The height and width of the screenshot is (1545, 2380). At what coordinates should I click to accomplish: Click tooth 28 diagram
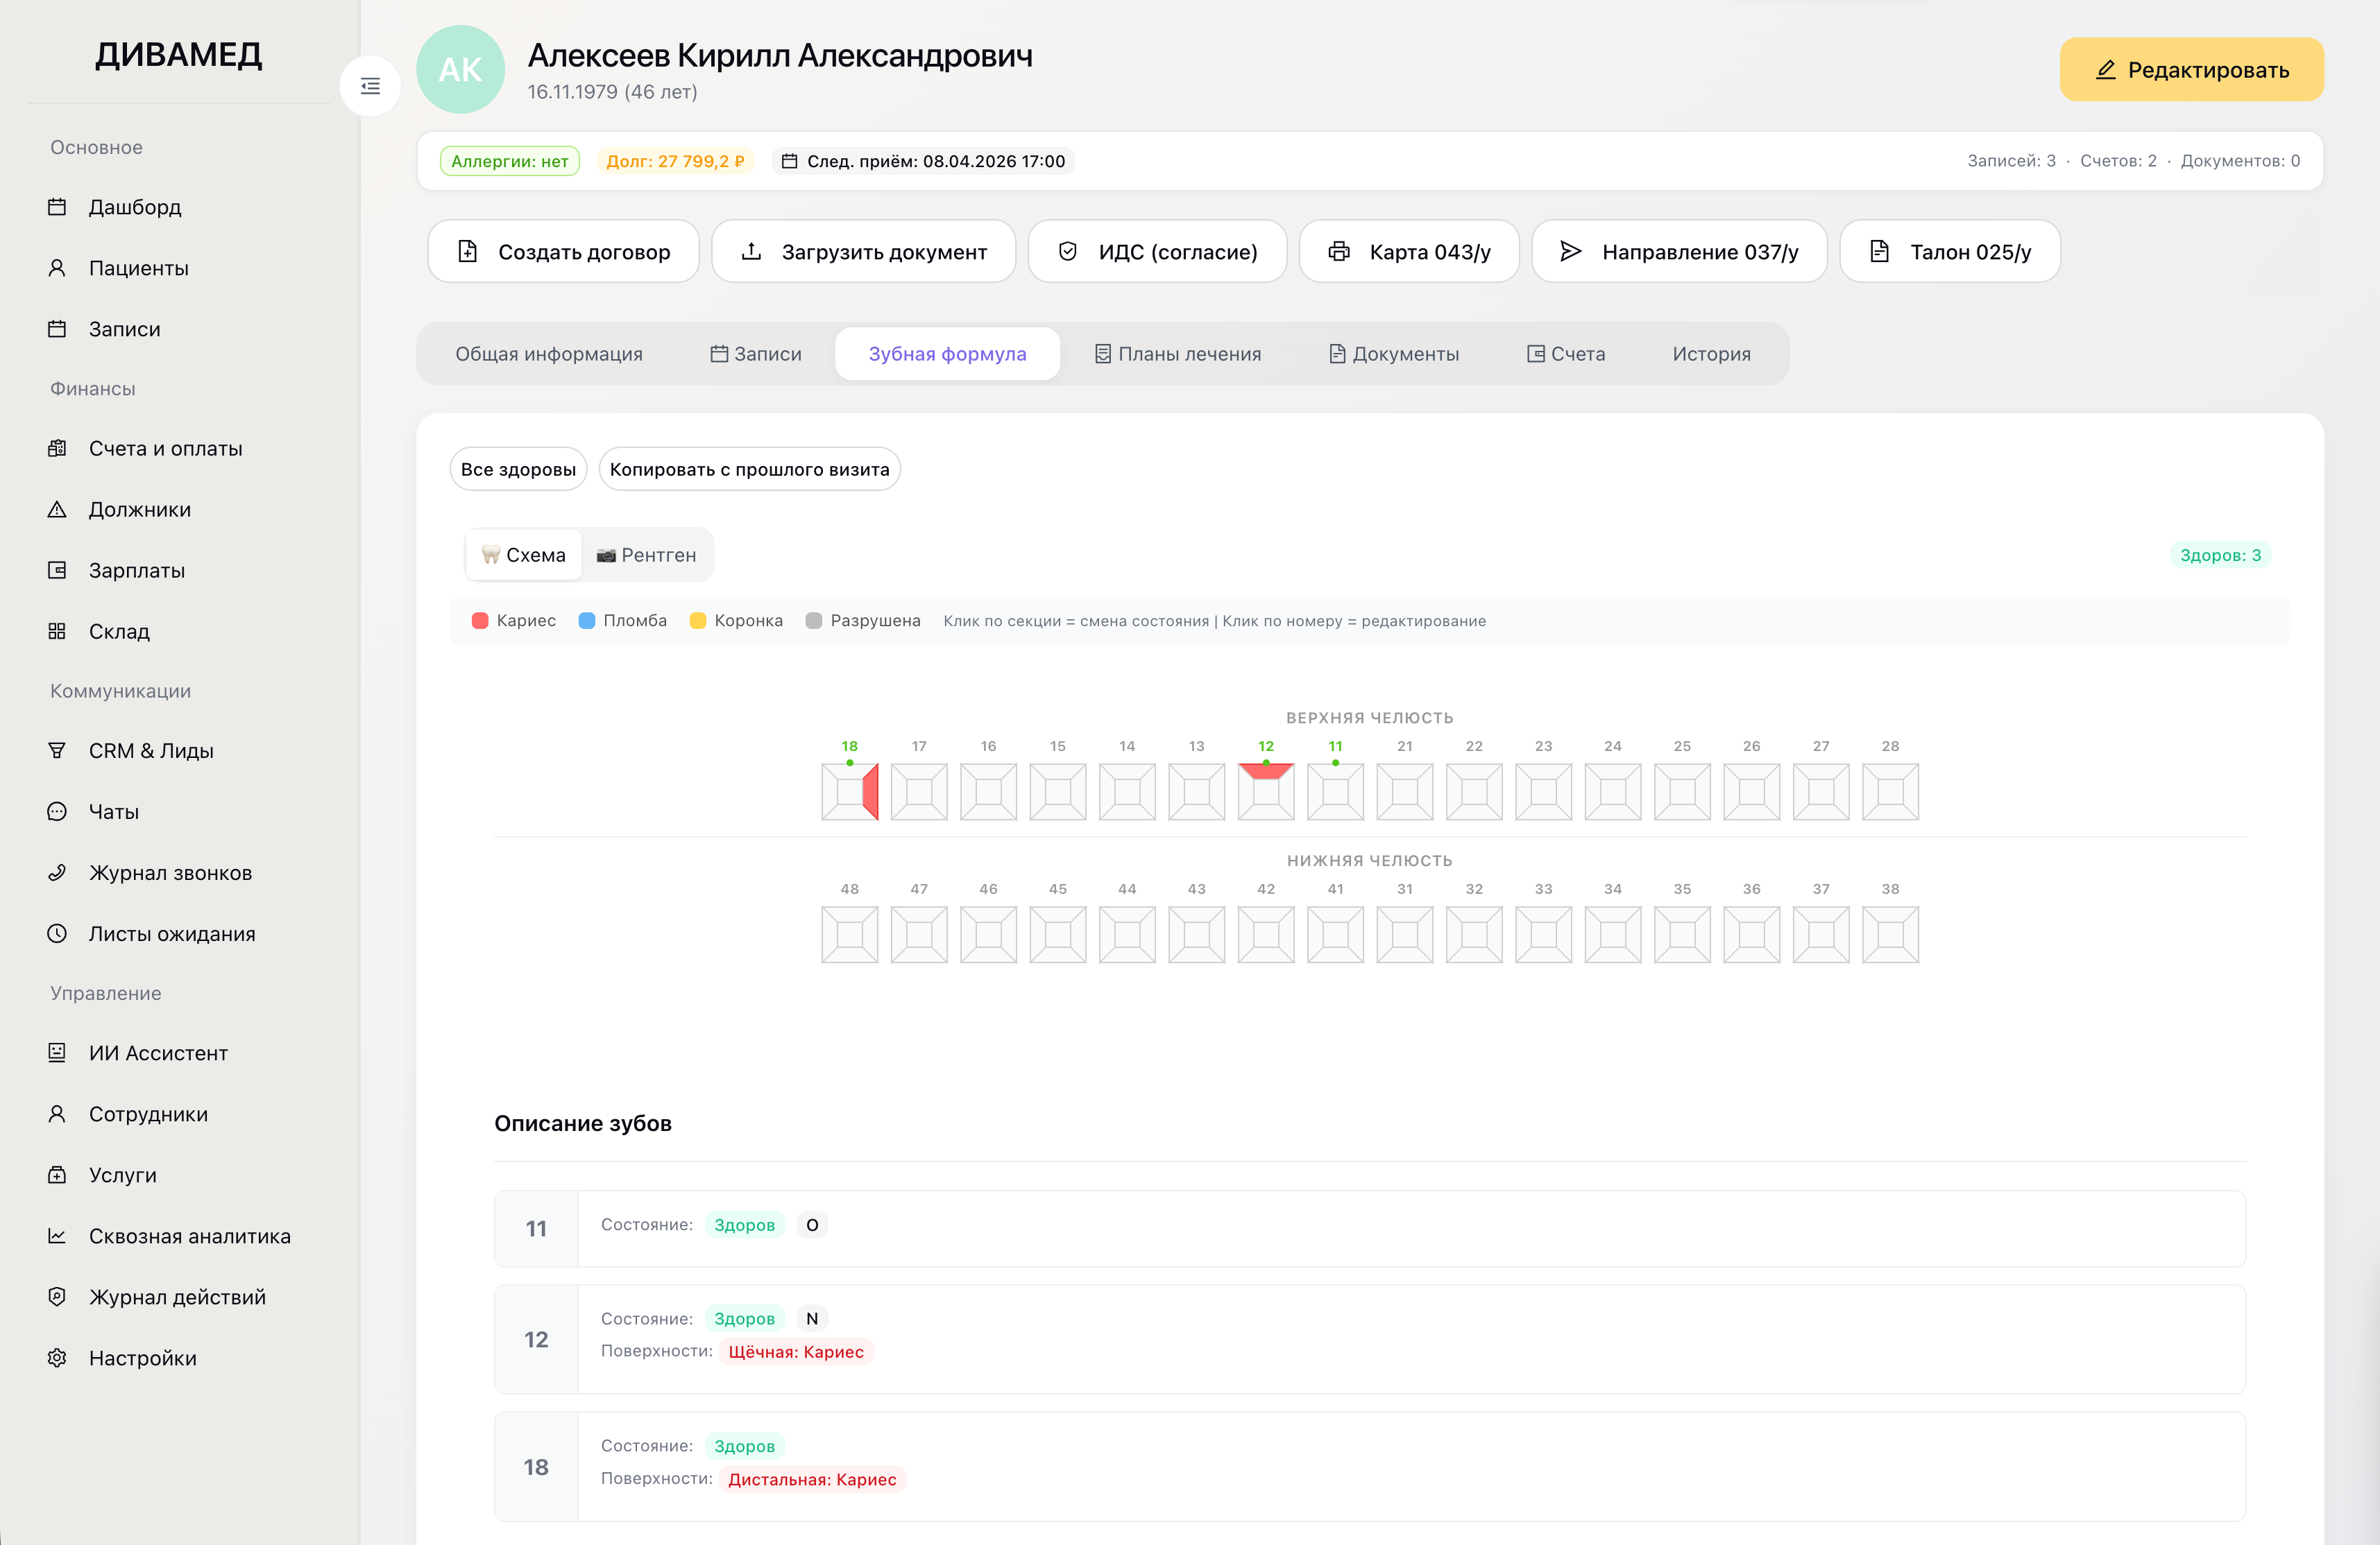click(x=1890, y=793)
